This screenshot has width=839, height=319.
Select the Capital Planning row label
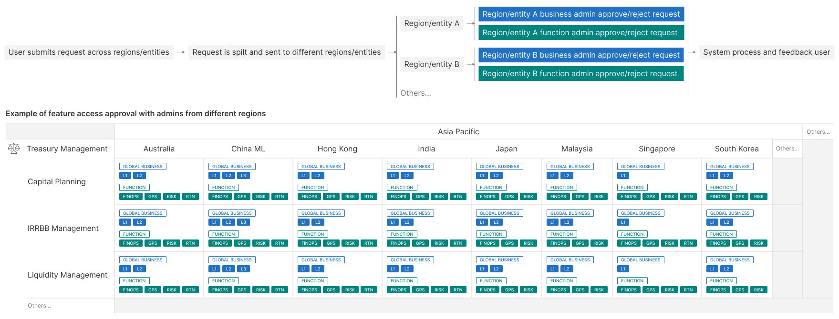[57, 182]
